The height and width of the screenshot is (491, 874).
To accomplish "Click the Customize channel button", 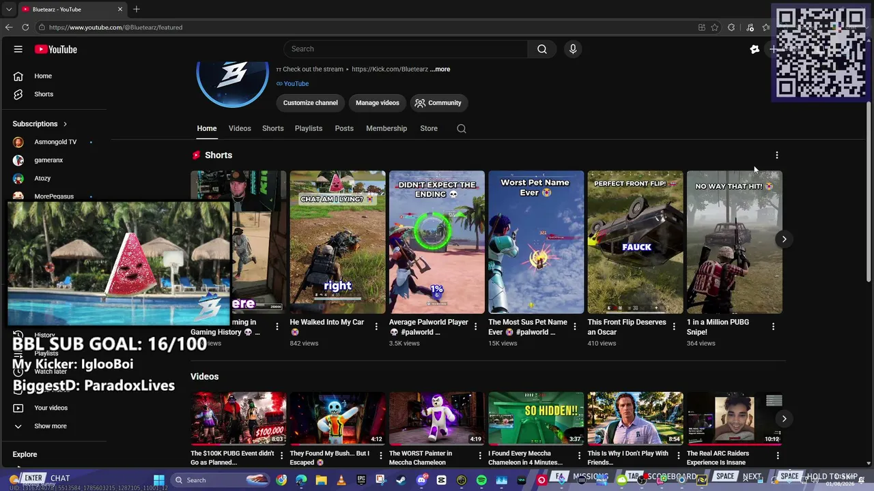I will tap(311, 103).
